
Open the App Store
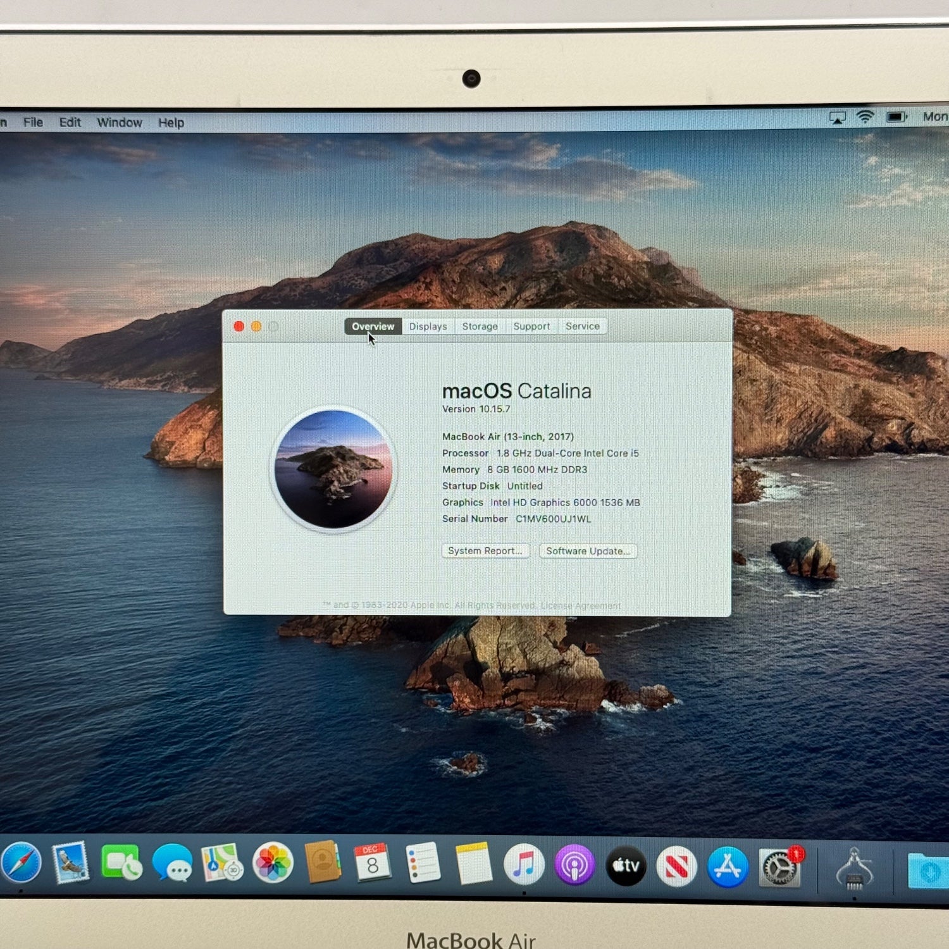click(728, 867)
